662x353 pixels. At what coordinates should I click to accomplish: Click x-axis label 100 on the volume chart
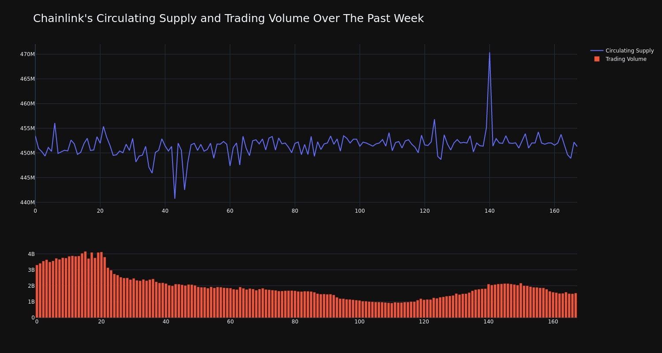pyautogui.click(x=360, y=322)
